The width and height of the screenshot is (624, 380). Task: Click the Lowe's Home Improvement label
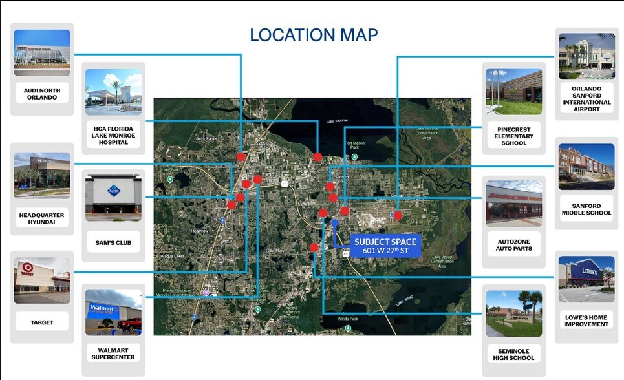586,321
